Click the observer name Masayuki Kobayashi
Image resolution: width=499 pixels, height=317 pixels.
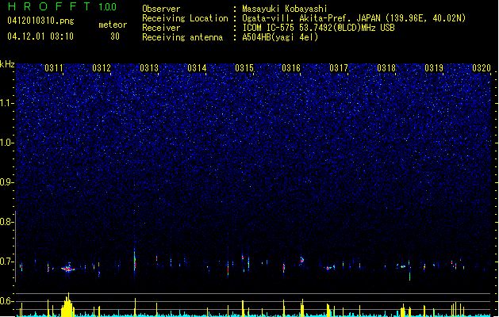click(x=284, y=9)
